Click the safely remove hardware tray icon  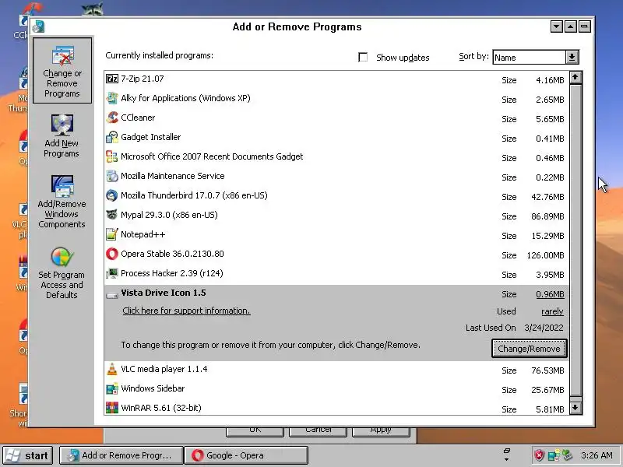567,455
